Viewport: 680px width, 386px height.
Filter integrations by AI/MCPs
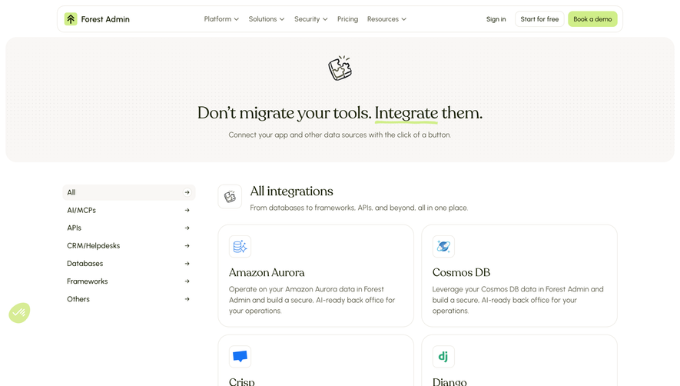129,210
